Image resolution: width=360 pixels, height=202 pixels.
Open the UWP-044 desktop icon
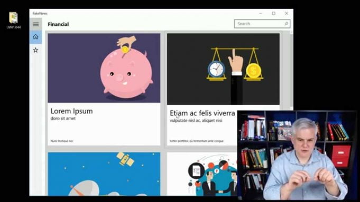point(14,21)
